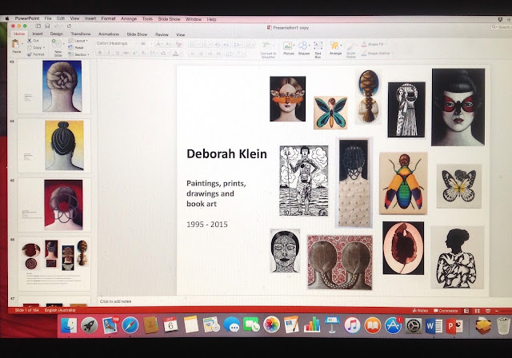Select the slide 45 thumbnail with red background

pos(54,205)
